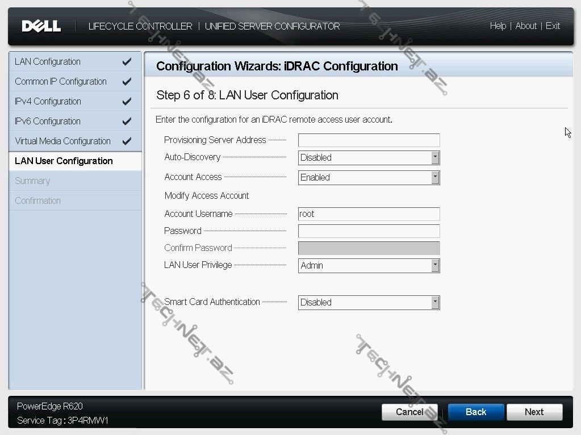Image resolution: width=581 pixels, height=435 pixels.
Task: Click the Account Username field containing root
Action: coord(369,214)
